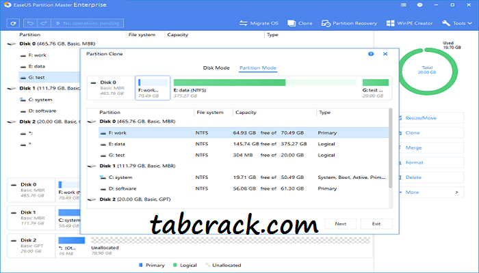Select G: test block in disk map
Screen dimensions: 479x273
click(376, 88)
